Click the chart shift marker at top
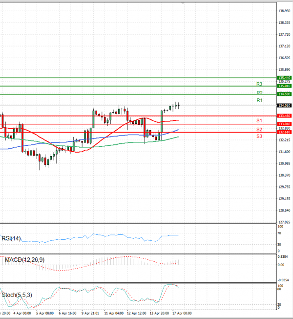The image size is (293, 319). pos(183,3)
